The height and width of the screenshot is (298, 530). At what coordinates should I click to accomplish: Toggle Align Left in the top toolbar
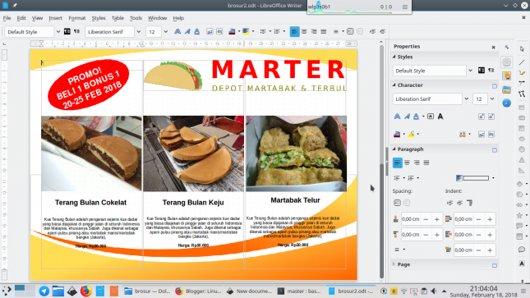294,31
